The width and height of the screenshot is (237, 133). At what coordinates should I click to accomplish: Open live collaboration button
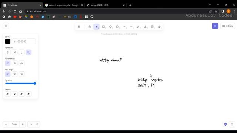215,26
